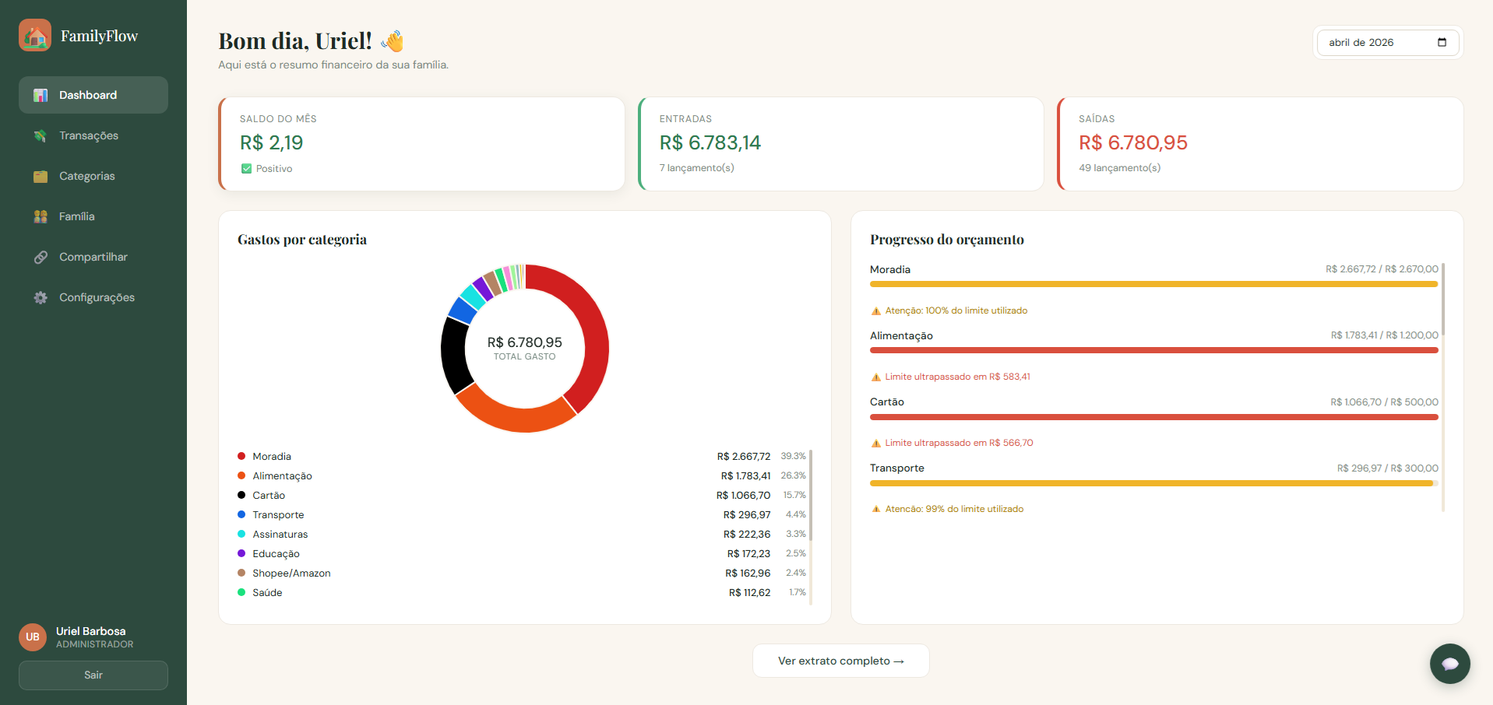Click the R$ 1.783,41 amount in legend
Screen dimensions: 1493x705
745,475
